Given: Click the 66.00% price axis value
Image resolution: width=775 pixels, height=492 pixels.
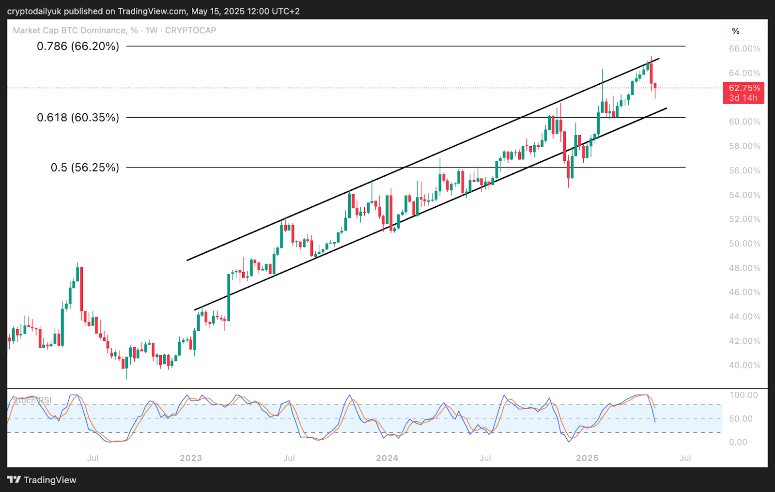Looking at the screenshot, I should coord(744,48).
